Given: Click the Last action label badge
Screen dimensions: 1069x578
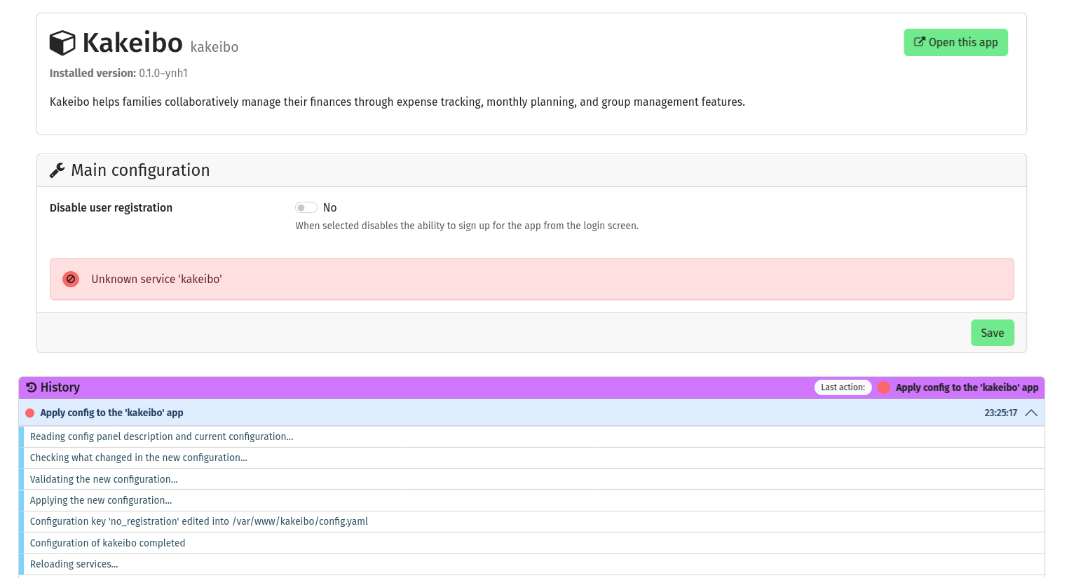Looking at the screenshot, I should (x=843, y=387).
